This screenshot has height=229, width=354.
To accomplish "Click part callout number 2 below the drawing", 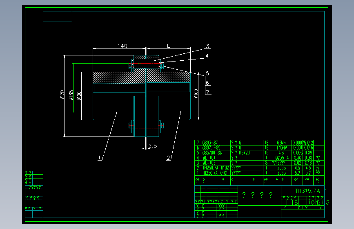I will pyautogui.click(x=168, y=158).
